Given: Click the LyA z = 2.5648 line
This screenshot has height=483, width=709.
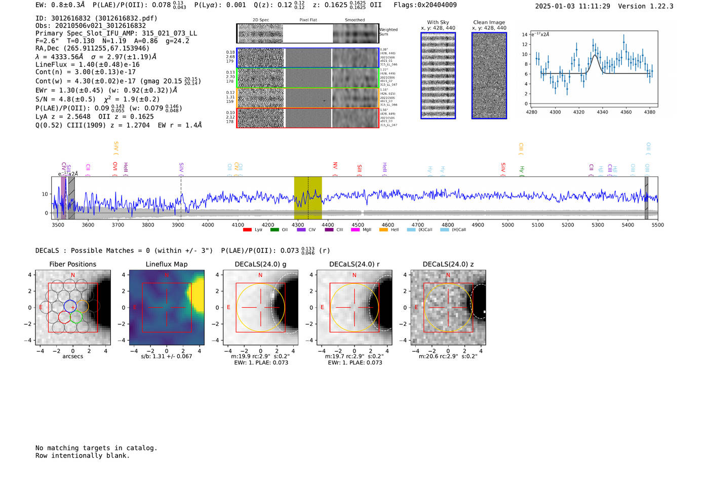Looking at the screenshot, I should [x=95, y=117].
